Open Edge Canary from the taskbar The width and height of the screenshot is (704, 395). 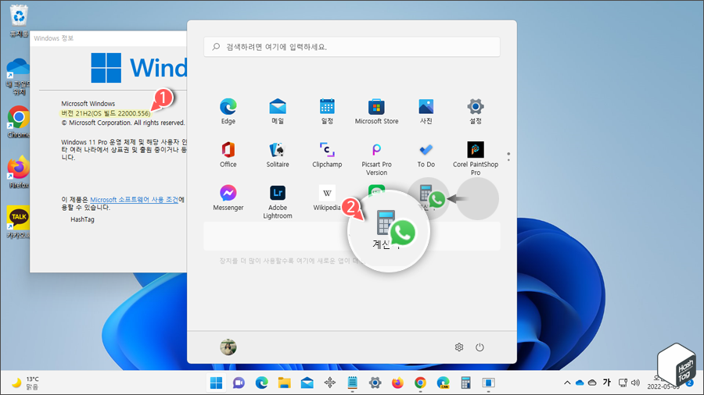[444, 383]
